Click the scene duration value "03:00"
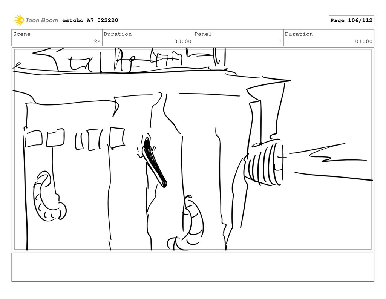 coord(183,41)
